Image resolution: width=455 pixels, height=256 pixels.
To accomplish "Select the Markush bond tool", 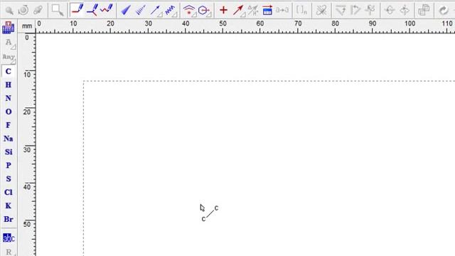I will pos(171,11).
